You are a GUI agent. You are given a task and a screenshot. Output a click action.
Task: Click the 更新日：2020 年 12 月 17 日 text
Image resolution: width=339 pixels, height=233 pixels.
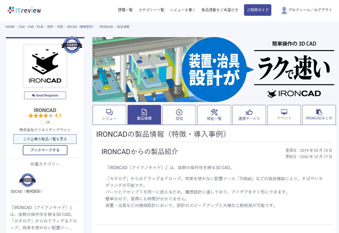pos(309,157)
